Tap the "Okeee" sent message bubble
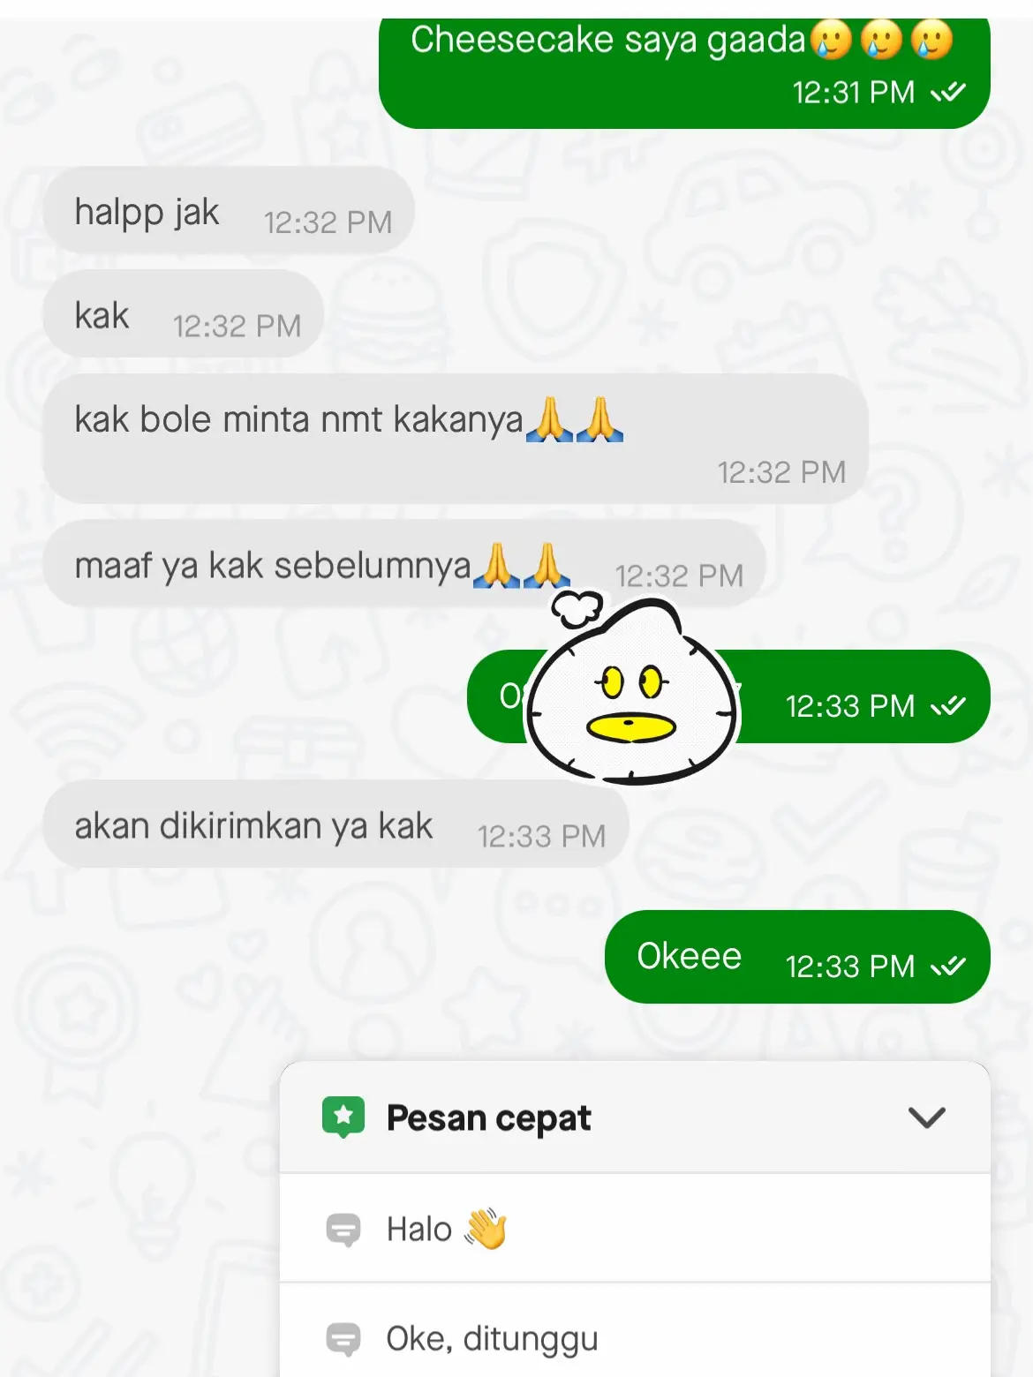The image size is (1033, 1377). point(797,957)
